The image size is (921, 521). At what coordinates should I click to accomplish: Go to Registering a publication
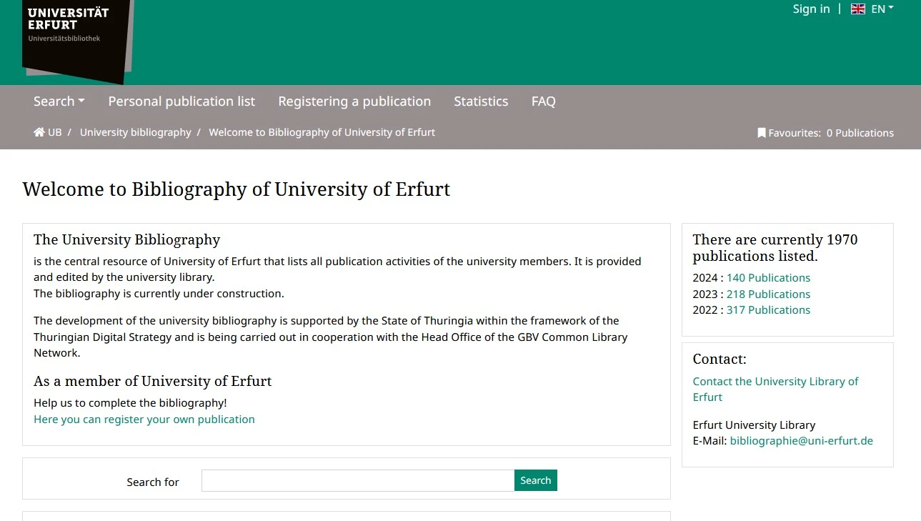(354, 101)
